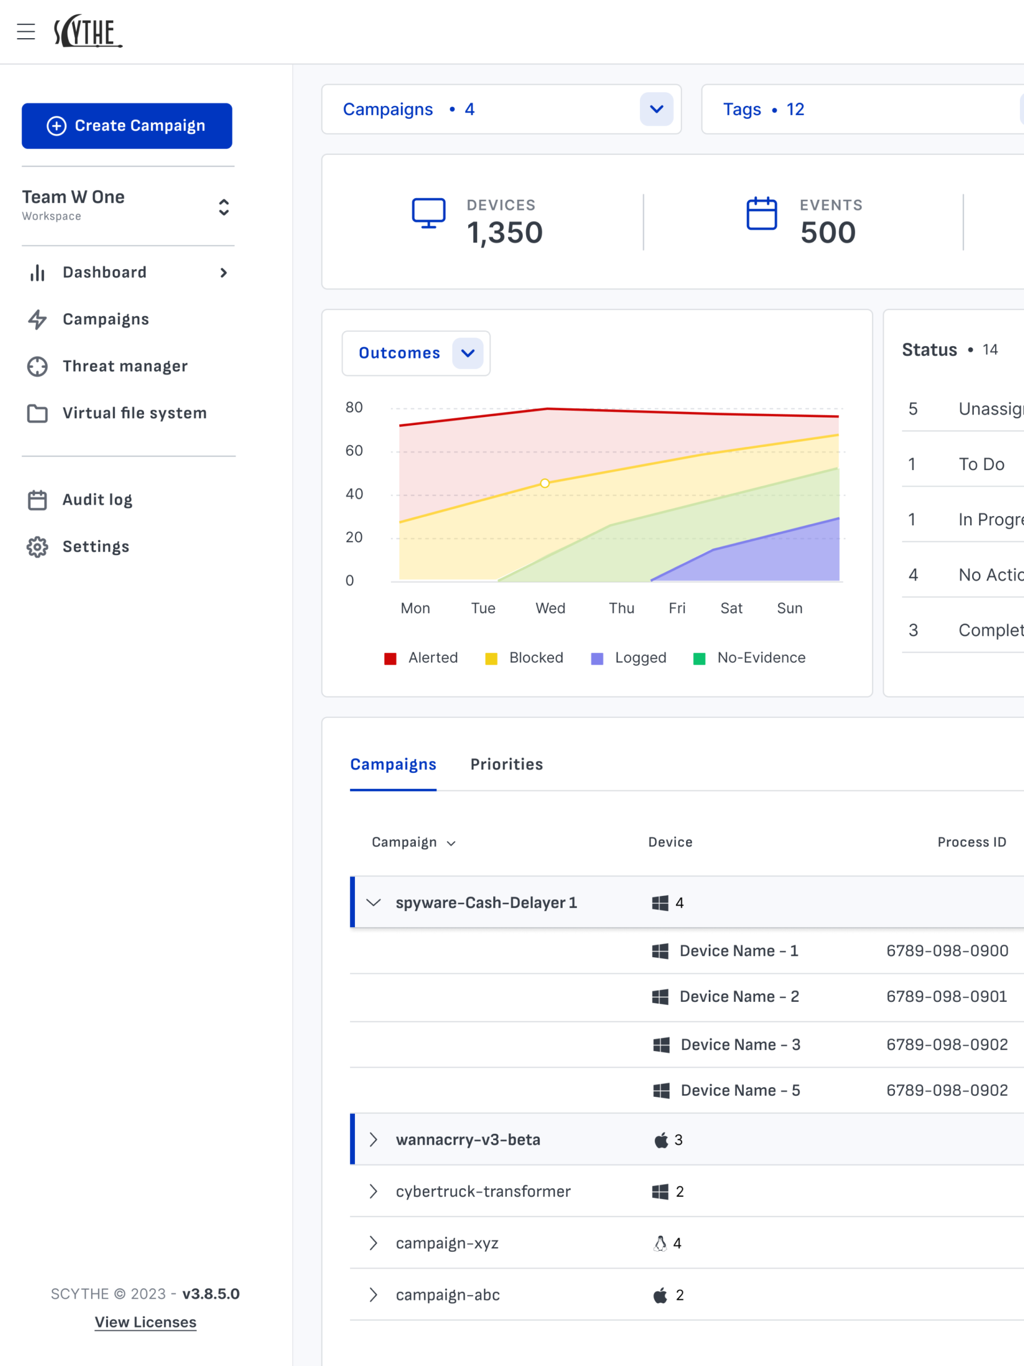The image size is (1024, 1366).
Task: Switch to the Priorities tab
Action: point(506,764)
